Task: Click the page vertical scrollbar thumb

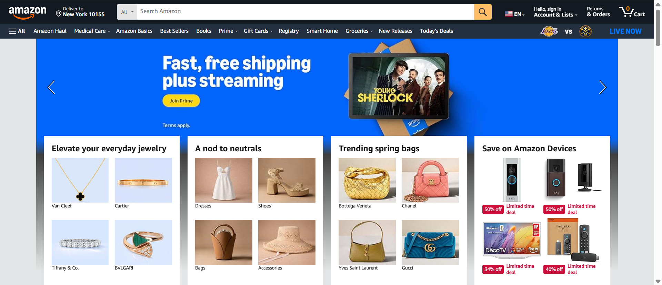Action: click(658, 28)
